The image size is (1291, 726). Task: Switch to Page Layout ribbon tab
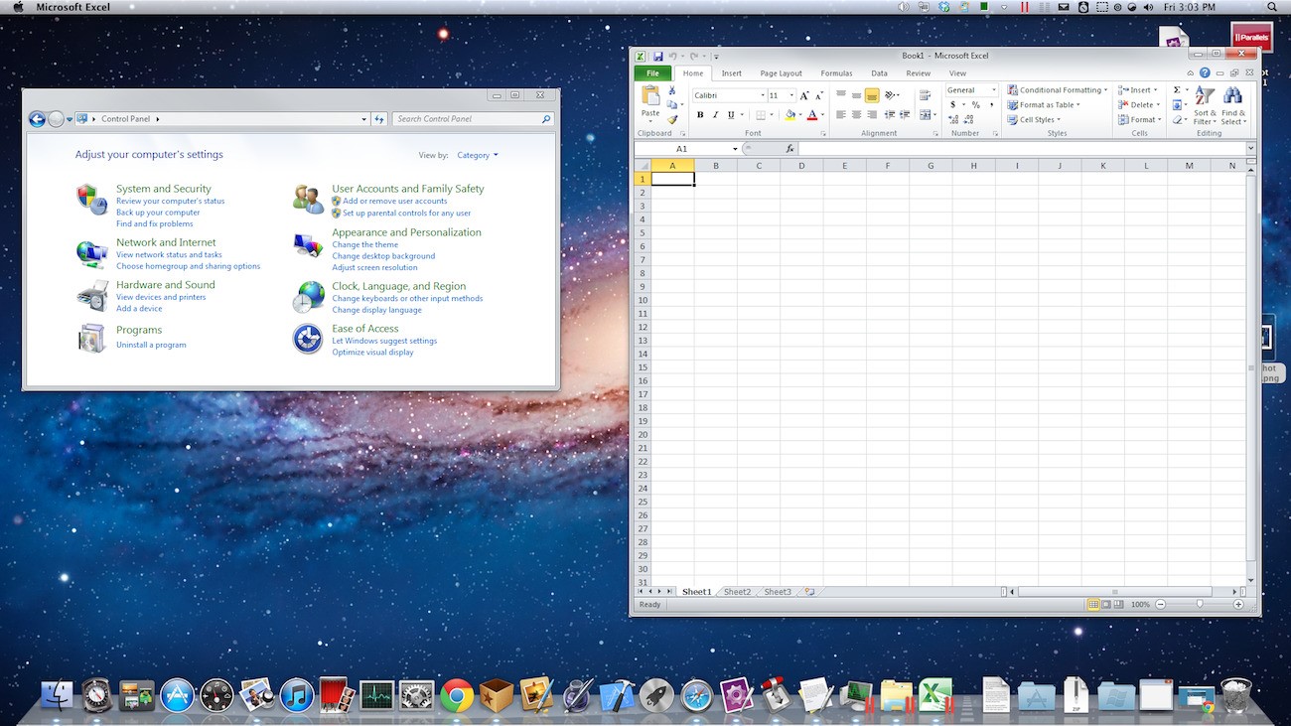[x=782, y=73]
